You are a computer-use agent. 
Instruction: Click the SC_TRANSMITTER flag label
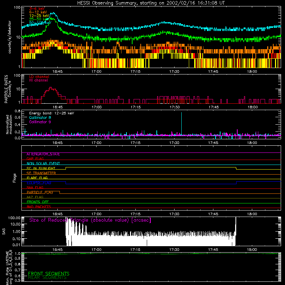(x=41, y=173)
